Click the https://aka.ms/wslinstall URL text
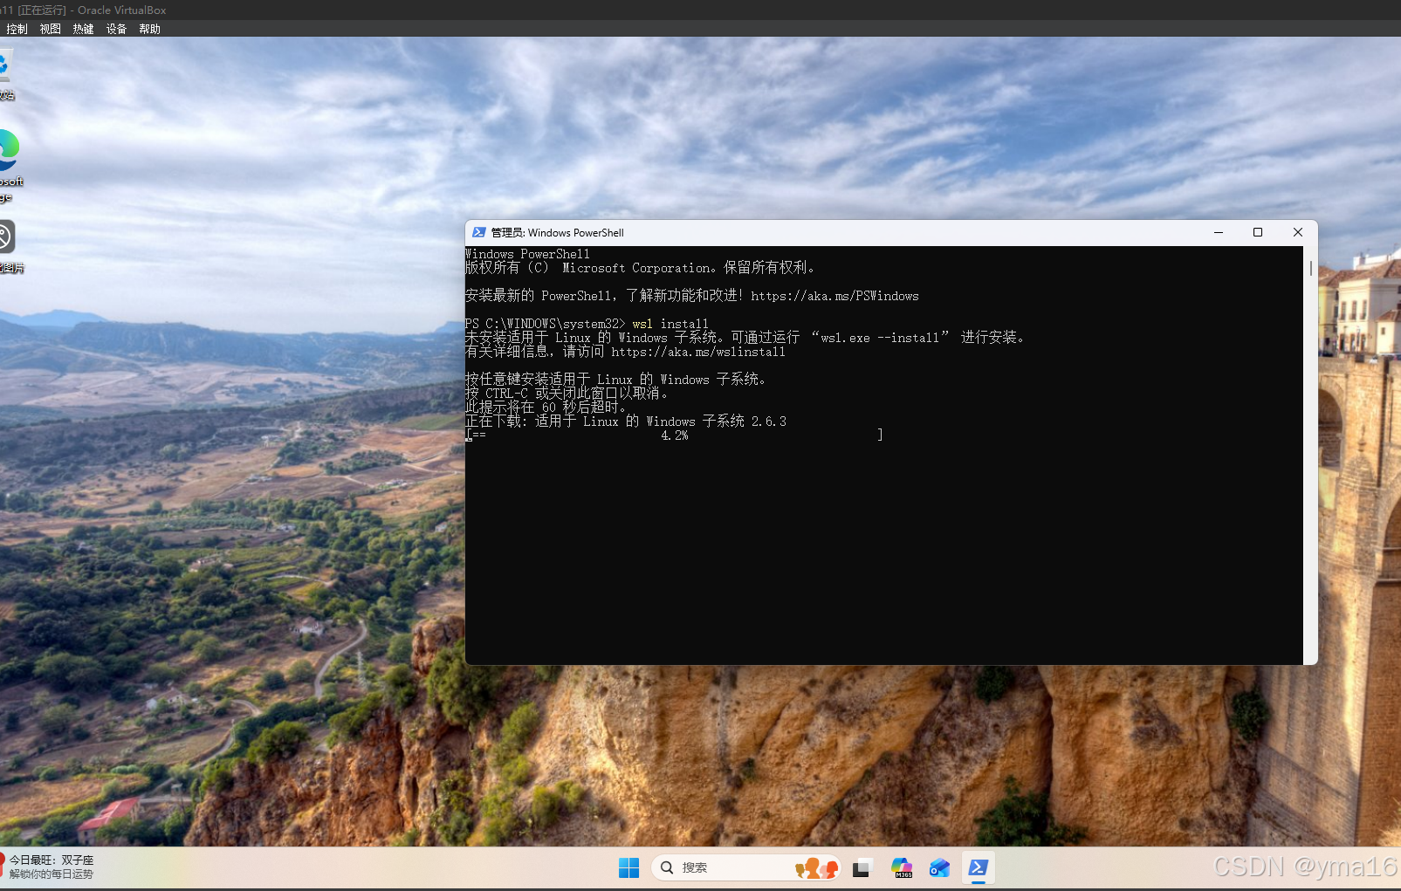 (x=698, y=352)
